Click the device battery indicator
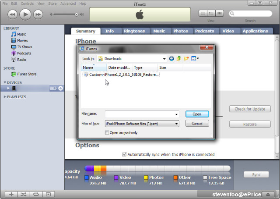 click(53, 88)
